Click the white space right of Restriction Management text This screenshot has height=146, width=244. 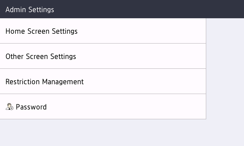pyautogui.click(x=146, y=82)
